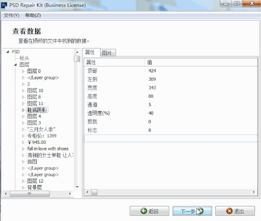
Task: Select the 属性 tab
Action: coord(90,52)
